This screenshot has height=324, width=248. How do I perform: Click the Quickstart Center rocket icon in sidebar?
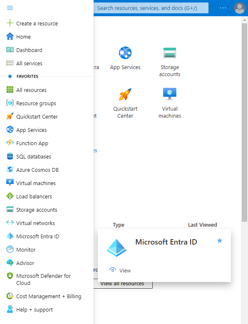[x=10, y=116]
